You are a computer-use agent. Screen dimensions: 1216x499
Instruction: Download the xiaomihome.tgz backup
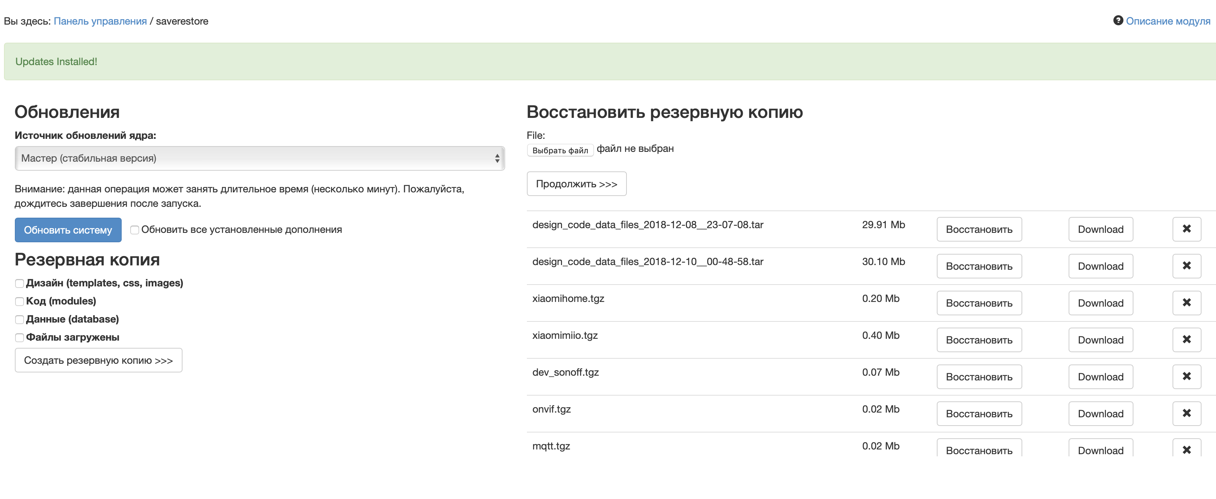[x=1100, y=303]
